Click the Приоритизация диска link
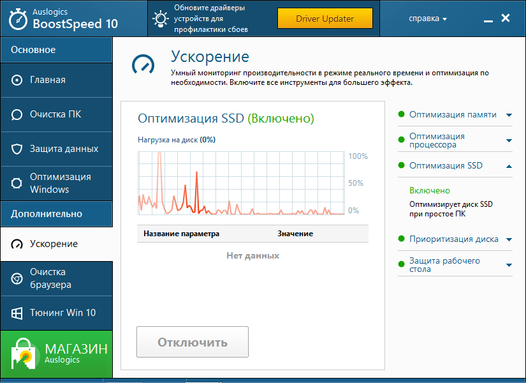 point(453,239)
